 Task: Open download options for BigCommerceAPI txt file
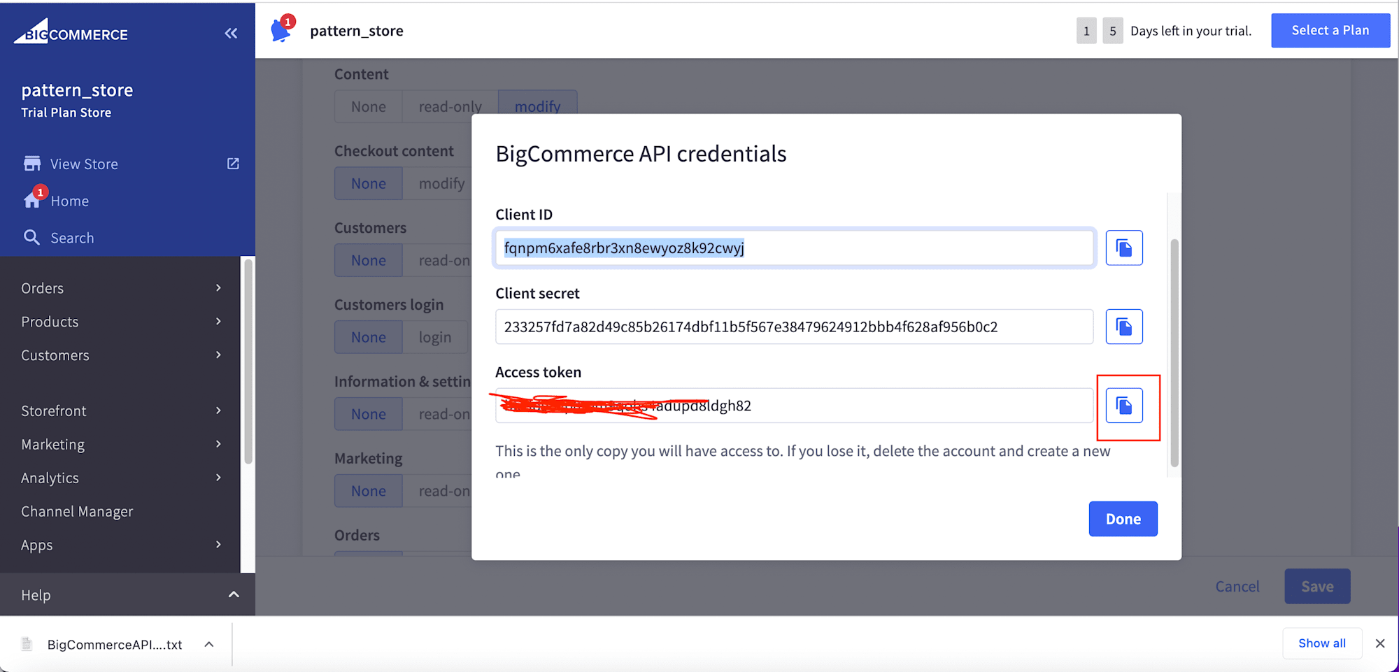point(208,644)
